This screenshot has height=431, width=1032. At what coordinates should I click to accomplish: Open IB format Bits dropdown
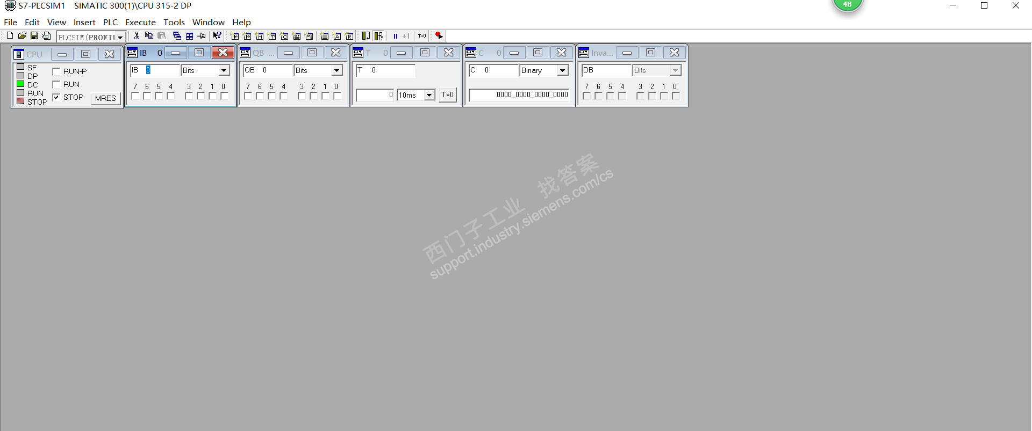224,70
